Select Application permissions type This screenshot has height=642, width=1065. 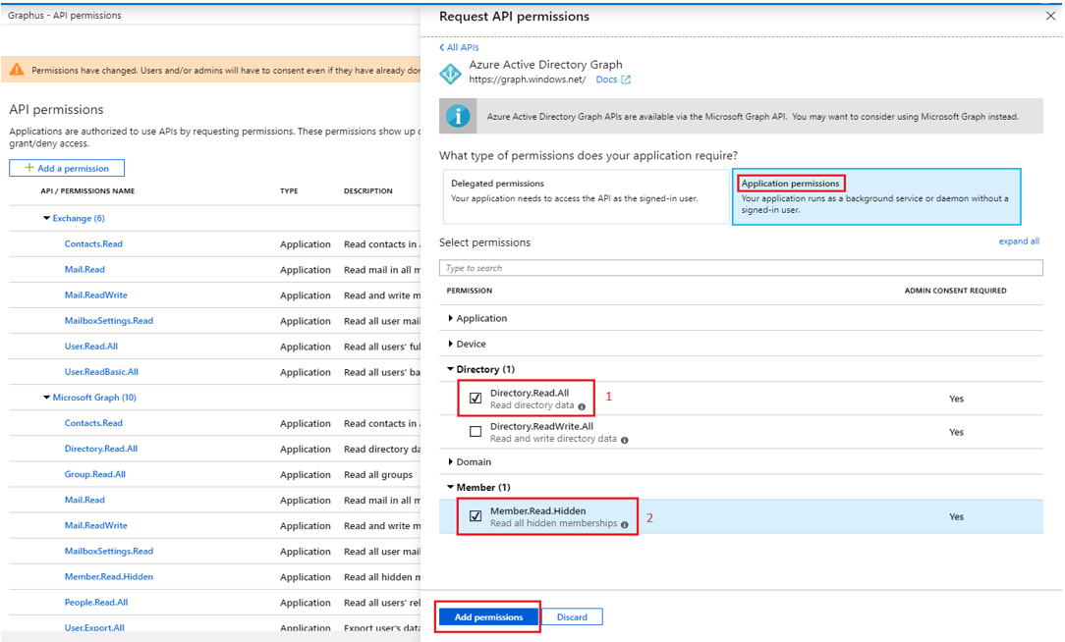click(876, 196)
